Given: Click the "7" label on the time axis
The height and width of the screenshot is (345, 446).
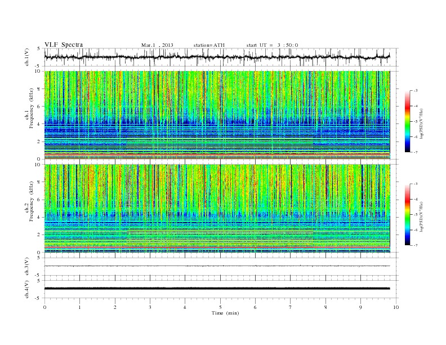Looking at the screenshot, I should pos(291,307).
